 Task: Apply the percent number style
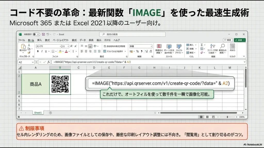point(137,51)
